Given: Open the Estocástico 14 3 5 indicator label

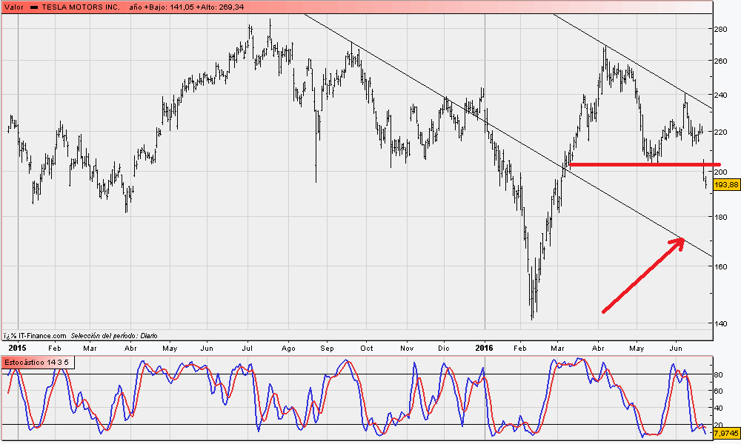Looking at the screenshot, I should (36, 363).
